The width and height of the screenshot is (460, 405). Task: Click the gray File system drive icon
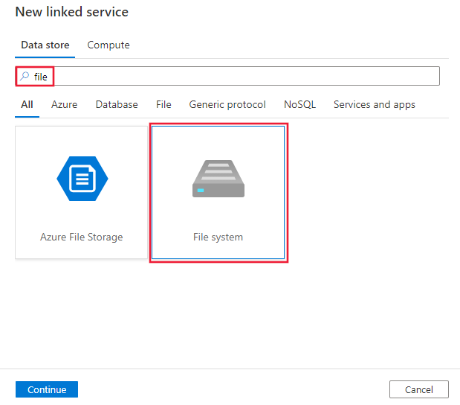(218, 179)
